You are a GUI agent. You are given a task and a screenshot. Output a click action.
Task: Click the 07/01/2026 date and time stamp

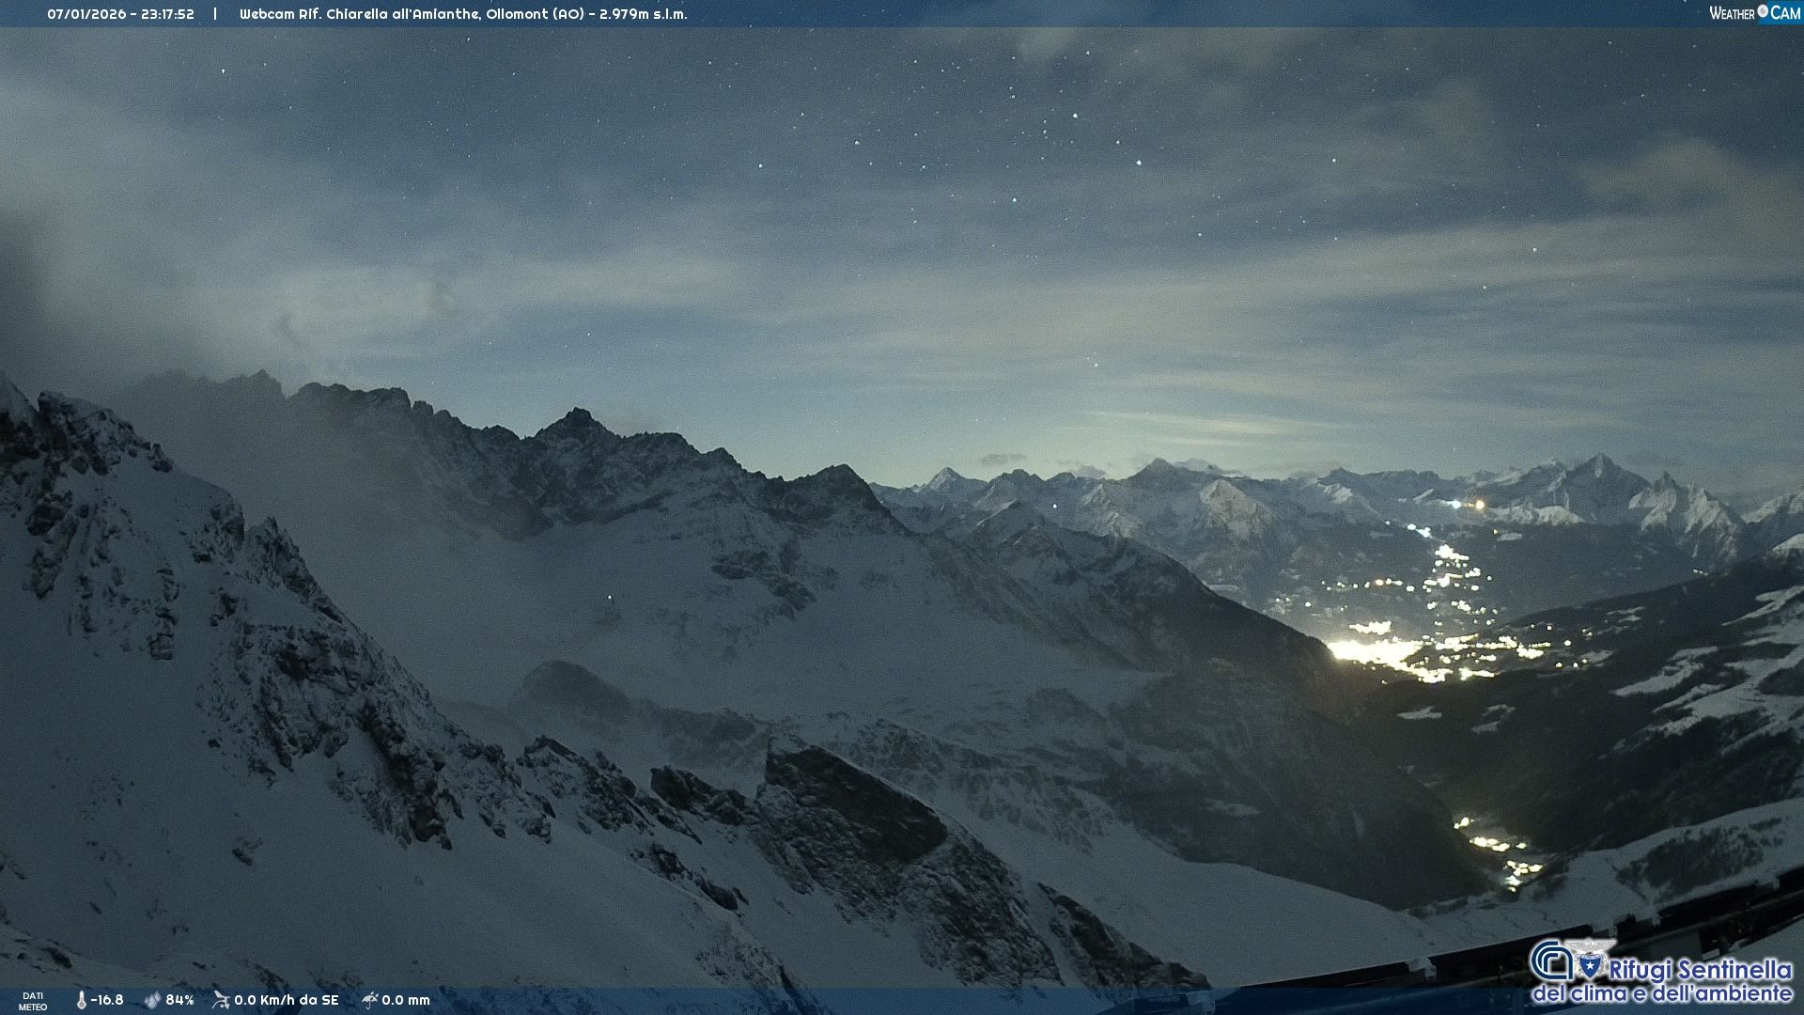(x=120, y=14)
